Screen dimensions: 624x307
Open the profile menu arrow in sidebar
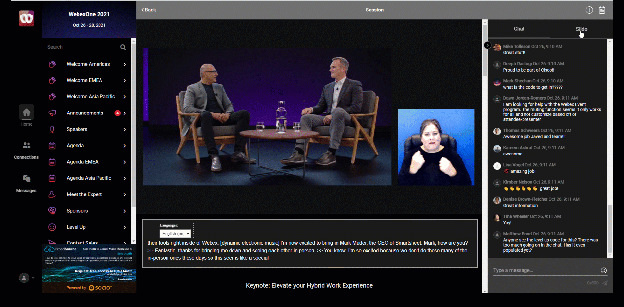pyautogui.click(x=33, y=278)
